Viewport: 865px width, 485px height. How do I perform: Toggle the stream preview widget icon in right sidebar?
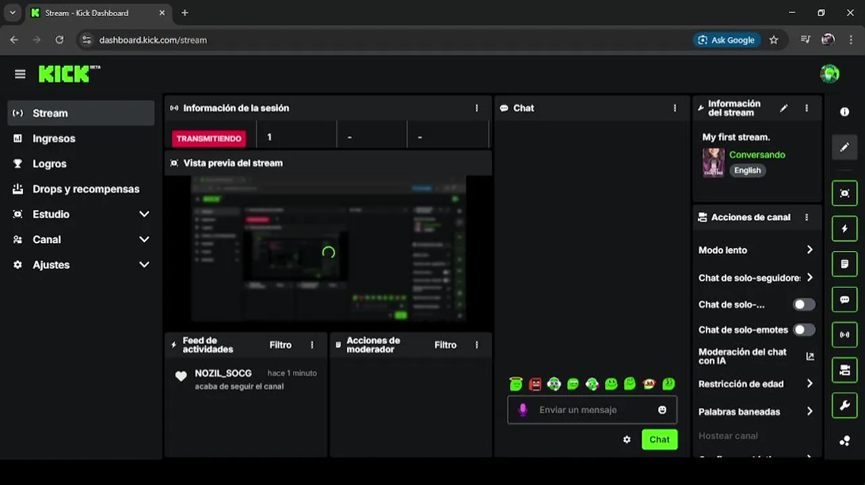point(844,193)
